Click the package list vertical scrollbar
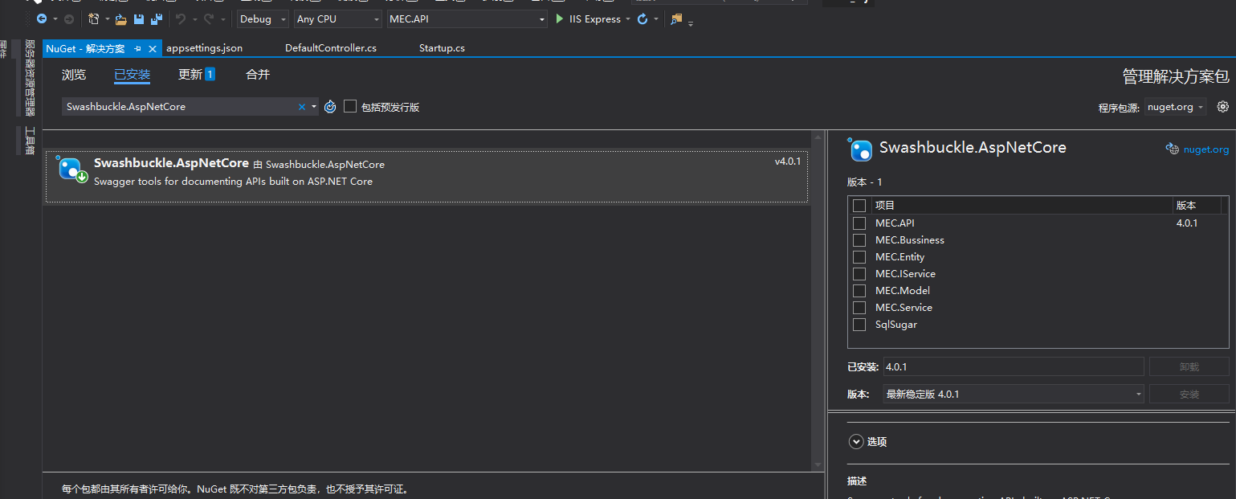This screenshot has height=499, width=1236. (x=818, y=301)
